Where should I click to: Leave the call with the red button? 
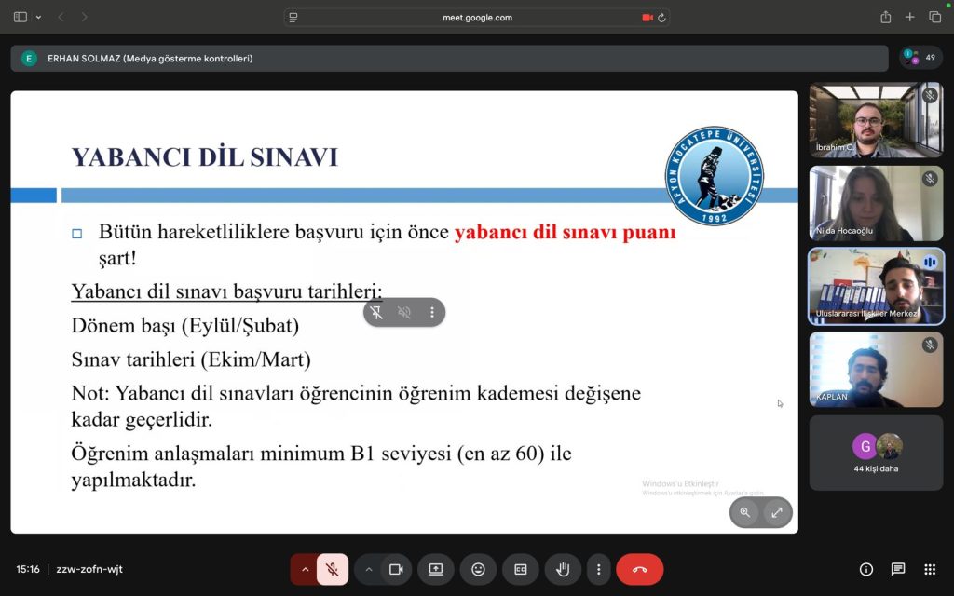(x=639, y=569)
